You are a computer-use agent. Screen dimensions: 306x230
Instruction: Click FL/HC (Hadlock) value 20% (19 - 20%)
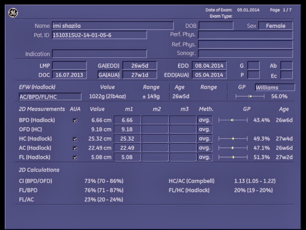[x=253, y=190]
